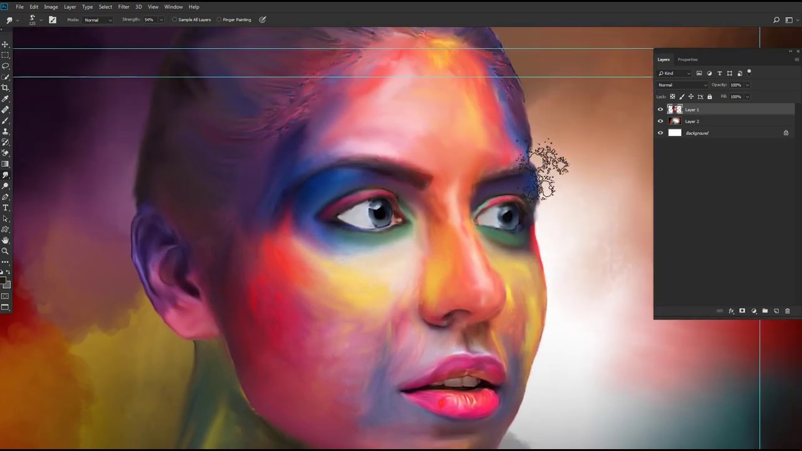The height and width of the screenshot is (451, 802).
Task: Toggle lock image pixels
Action: [x=682, y=96]
